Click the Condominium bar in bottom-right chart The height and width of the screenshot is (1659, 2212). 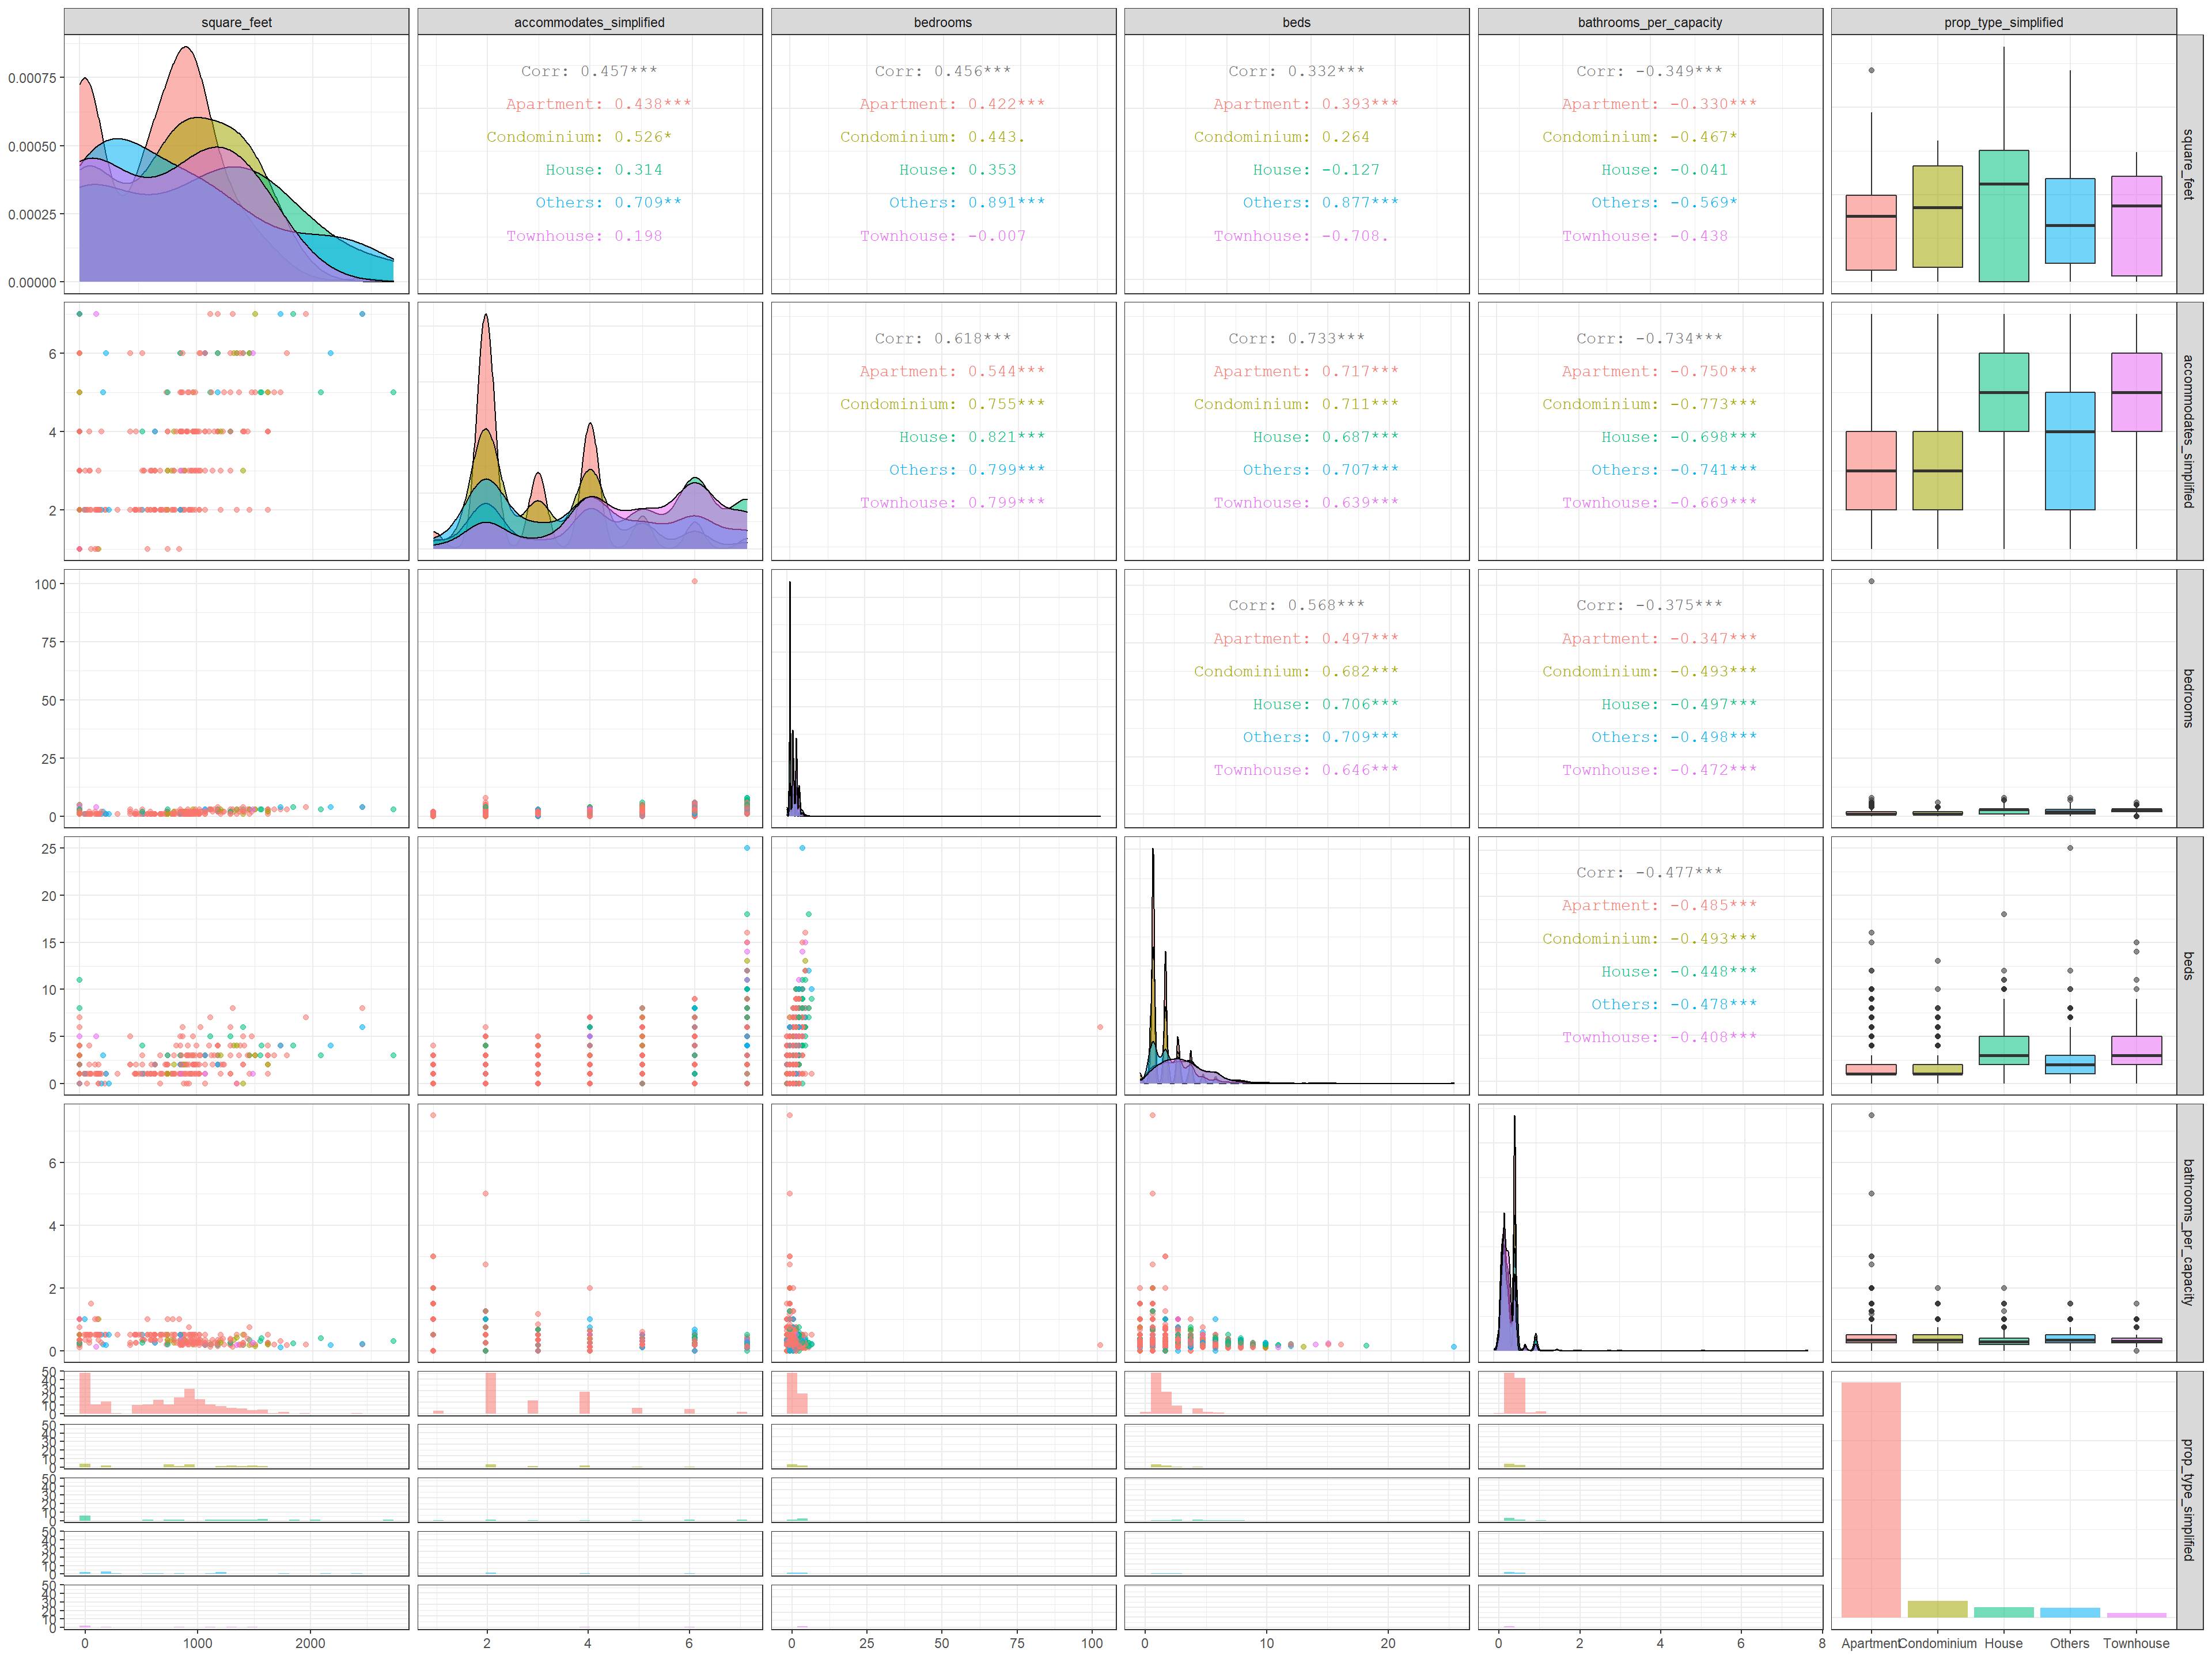point(1937,1609)
